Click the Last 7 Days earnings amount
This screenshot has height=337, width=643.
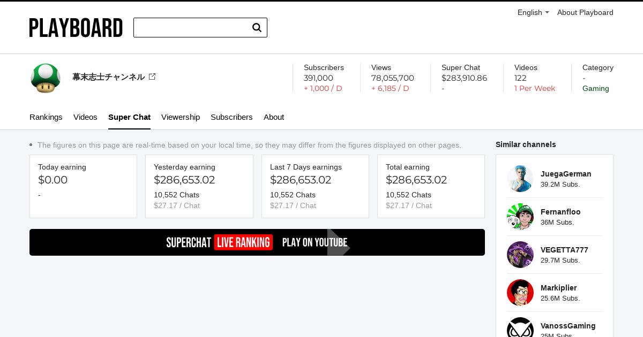(x=301, y=180)
